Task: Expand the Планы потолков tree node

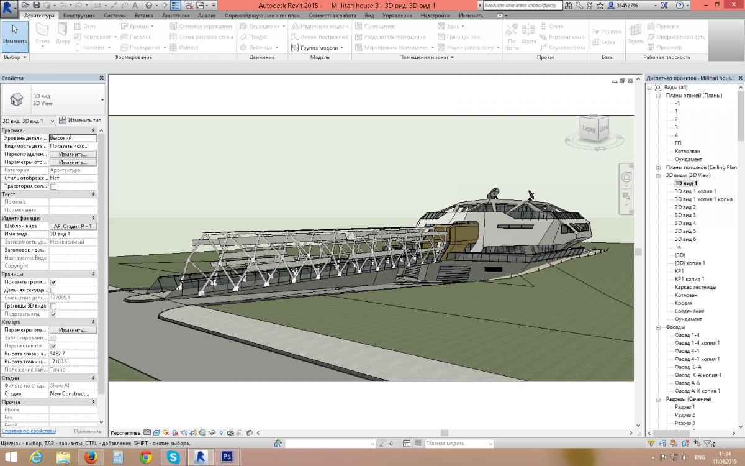Action: [658, 167]
